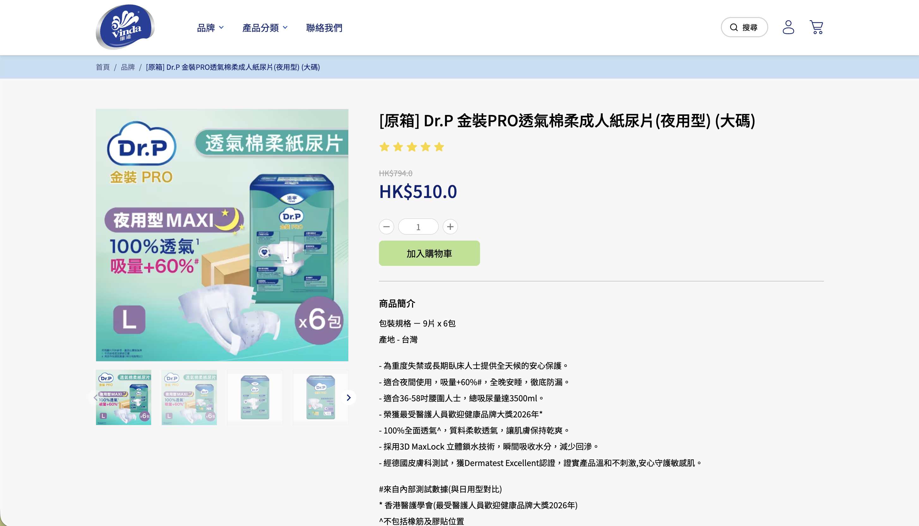Click the Vinda logo

[125, 27]
